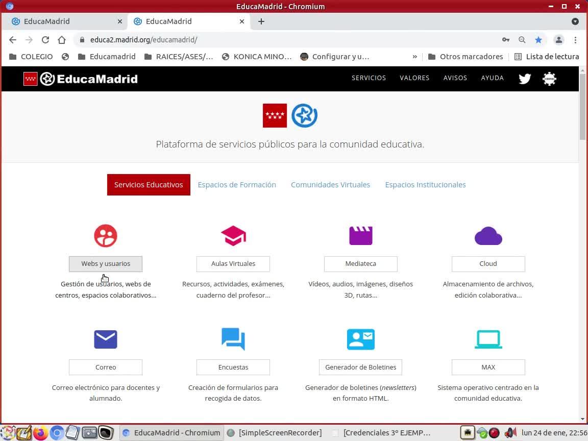Switch to Comunidades Virtuales tab
The height and width of the screenshot is (441, 588).
point(330,184)
